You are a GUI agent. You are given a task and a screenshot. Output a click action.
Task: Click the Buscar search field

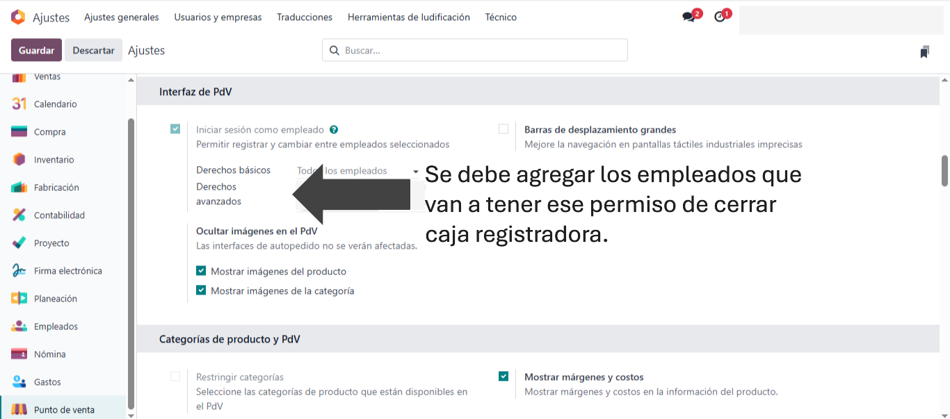click(480, 50)
